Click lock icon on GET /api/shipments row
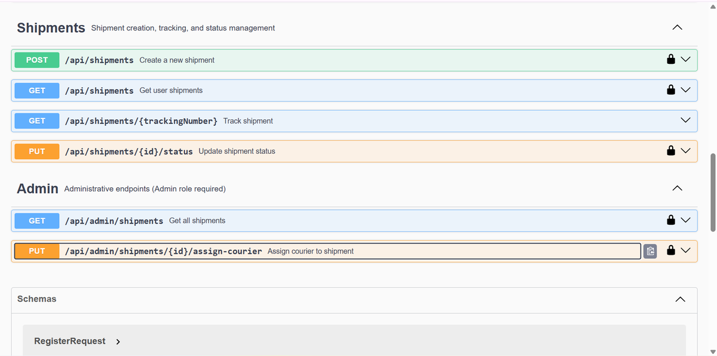717x356 pixels. tap(671, 90)
